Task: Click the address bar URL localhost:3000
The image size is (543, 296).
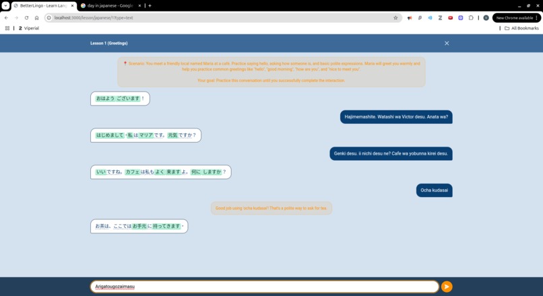Action: [x=94, y=18]
